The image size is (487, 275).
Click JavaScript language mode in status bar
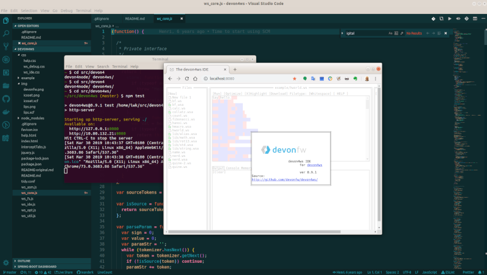[430, 273]
